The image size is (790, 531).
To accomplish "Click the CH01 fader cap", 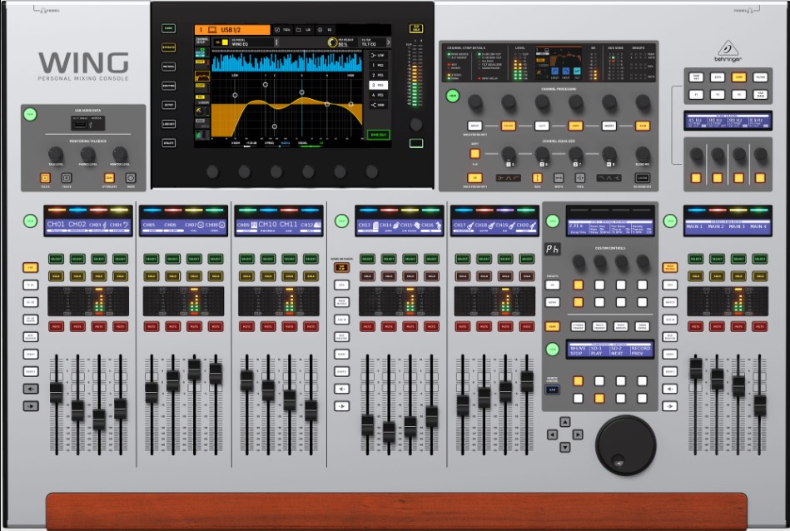I will coord(57,393).
